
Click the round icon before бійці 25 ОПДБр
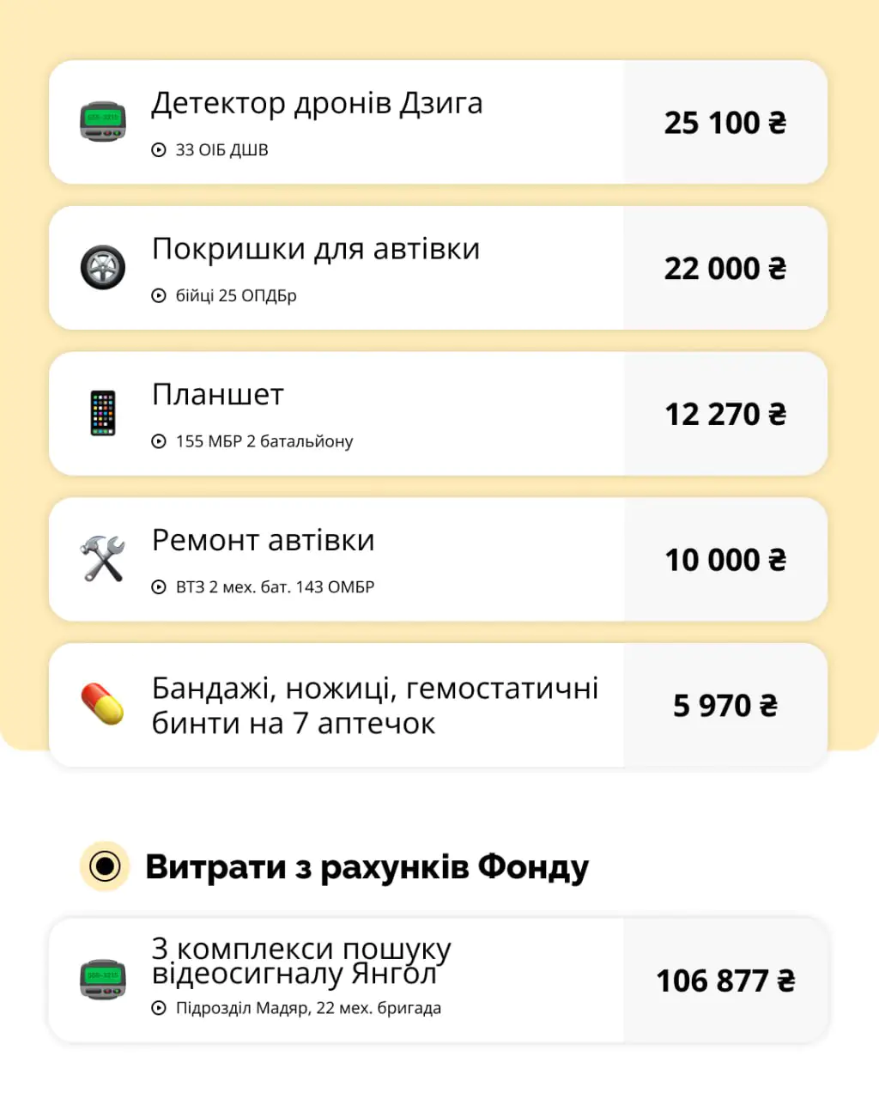click(x=159, y=296)
